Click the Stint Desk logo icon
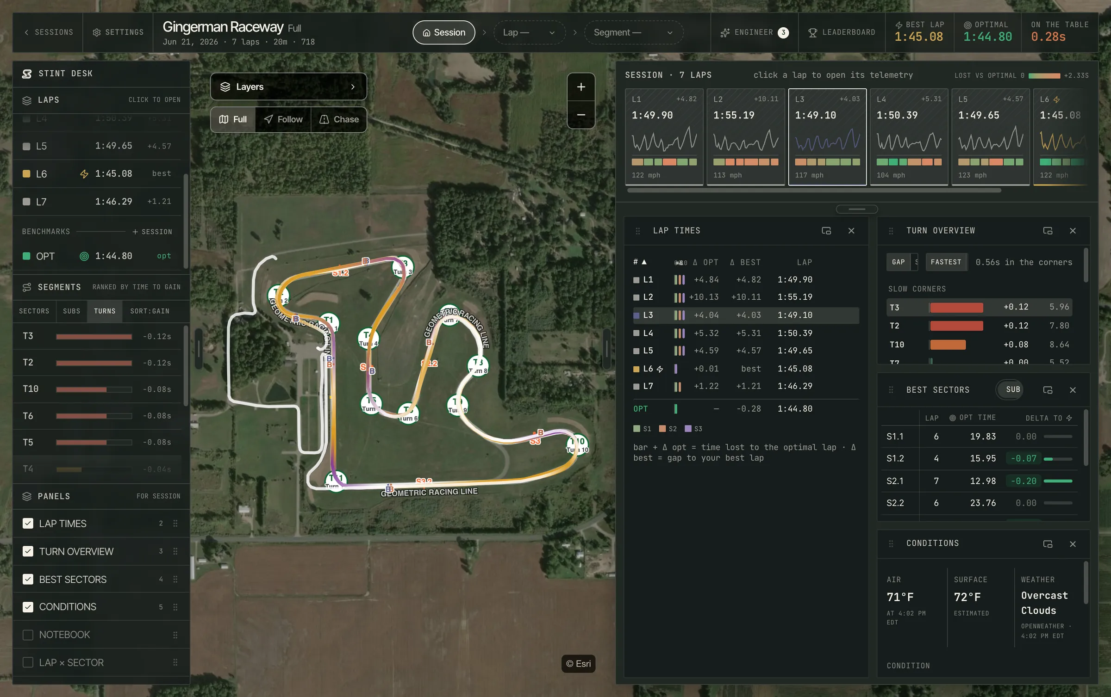This screenshot has height=697, width=1111. pos(27,74)
